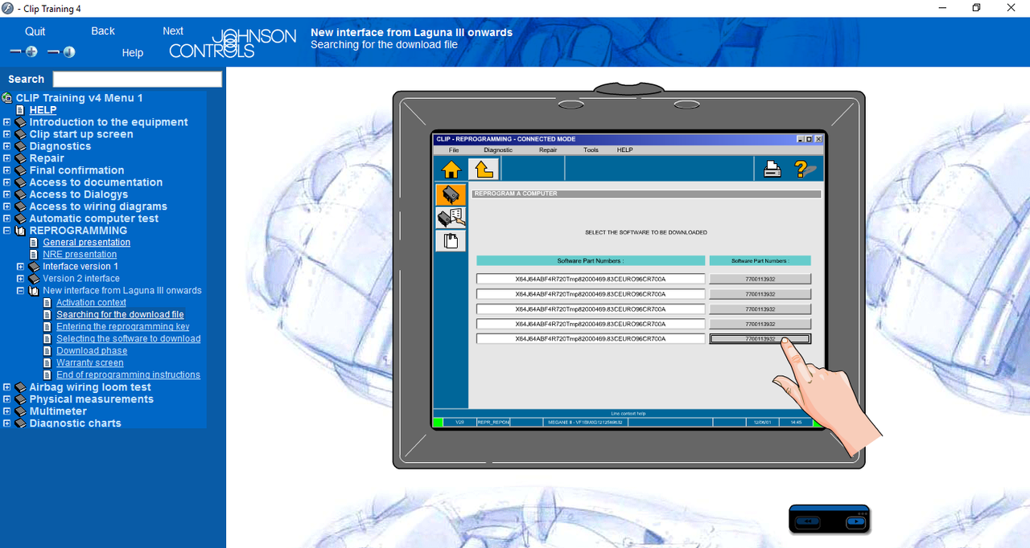This screenshot has height=548, width=1030.
Task: Open the Tools menu in CLIP window
Action: (591, 150)
